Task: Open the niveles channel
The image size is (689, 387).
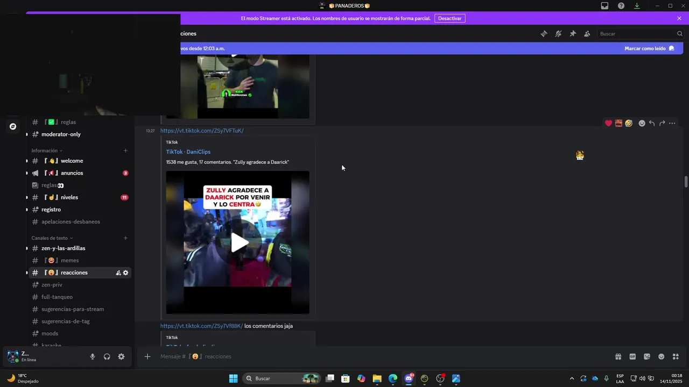Action: 80,197
